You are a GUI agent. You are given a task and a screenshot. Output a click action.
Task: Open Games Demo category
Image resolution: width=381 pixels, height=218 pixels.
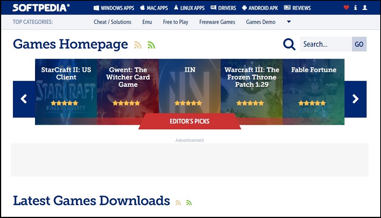(x=261, y=22)
